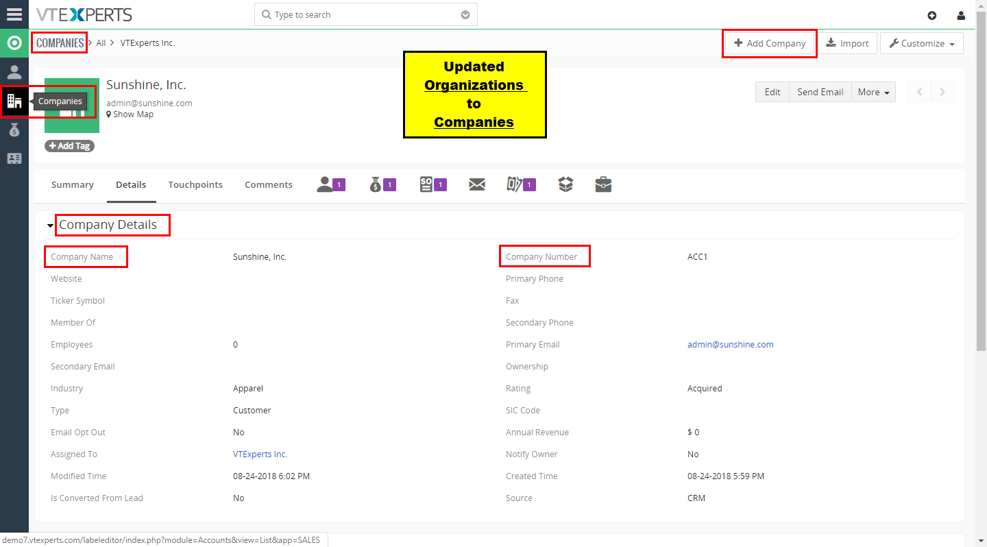987x547 pixels.
Task: Click the Company Name value Sunshine, Inc.
Action: (x=260, y=257)
